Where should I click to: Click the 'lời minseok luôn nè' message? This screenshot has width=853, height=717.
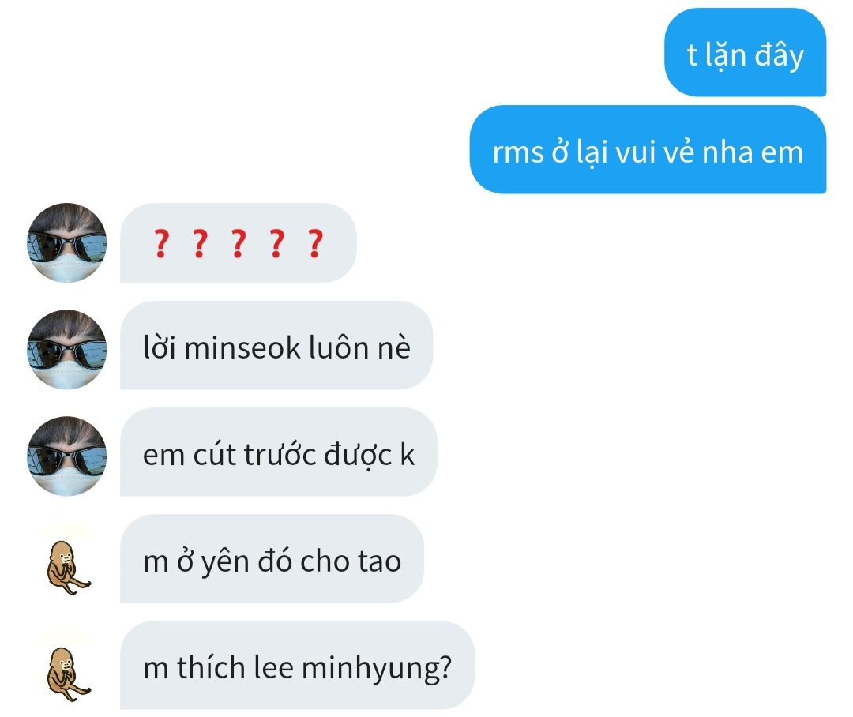pos(276,345)
